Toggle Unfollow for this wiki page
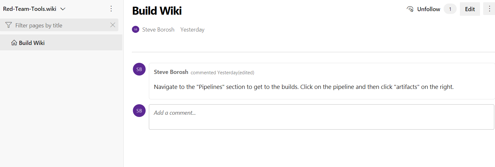Viewport: 495px width, 167px height. pyautogui.click(x=423, y=9)
